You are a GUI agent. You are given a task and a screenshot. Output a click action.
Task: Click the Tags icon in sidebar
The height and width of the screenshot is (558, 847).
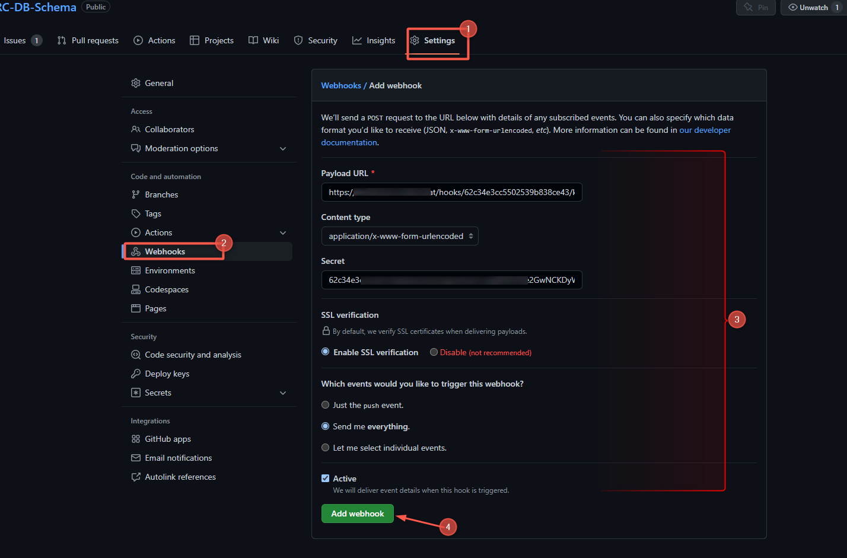(136, 213)
